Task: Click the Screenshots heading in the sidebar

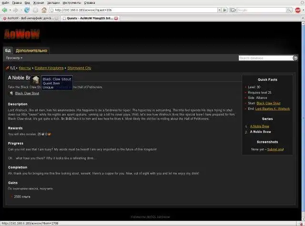Action: (x=267, y=142)
